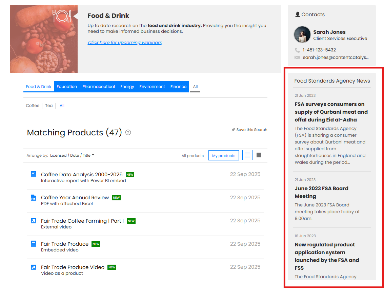Open the Pharmaceutical tab
The image size is (384, 288).
point(98,87)
